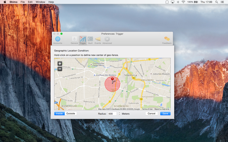Open the Window menu

click(40, 2)
